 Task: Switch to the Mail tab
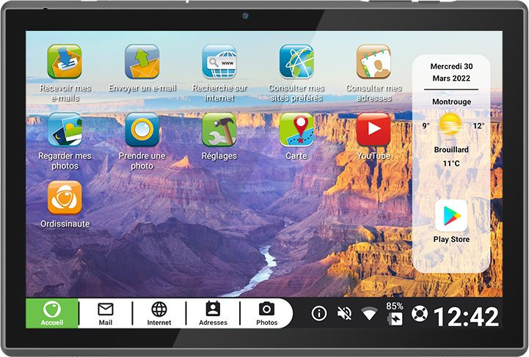click(x=106, y=314)
